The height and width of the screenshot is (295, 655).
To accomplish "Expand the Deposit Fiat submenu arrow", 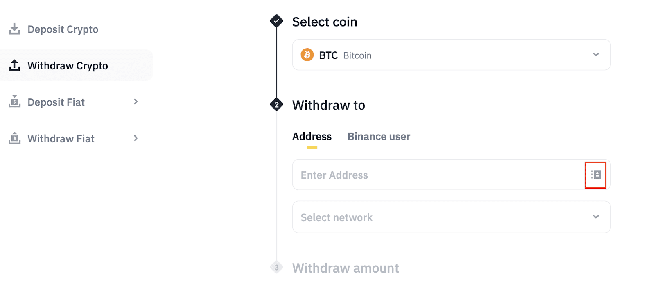I will 136,102.
